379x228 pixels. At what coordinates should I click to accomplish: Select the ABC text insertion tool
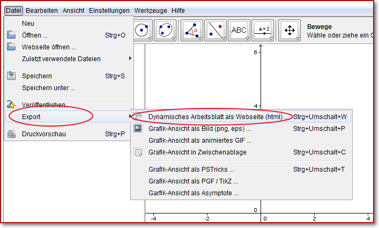239,31
